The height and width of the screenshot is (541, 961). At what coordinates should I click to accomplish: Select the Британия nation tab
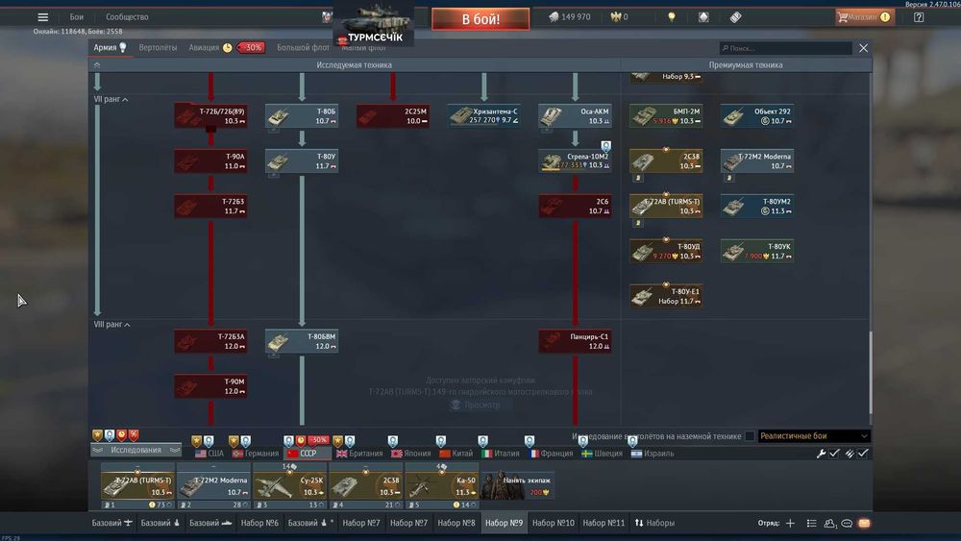coord(359,454)
